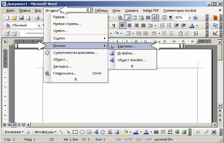Viewport: 224px width, 143px height.
Task: Open the Автофигуры dropdown menu
Action: point(45,132)
